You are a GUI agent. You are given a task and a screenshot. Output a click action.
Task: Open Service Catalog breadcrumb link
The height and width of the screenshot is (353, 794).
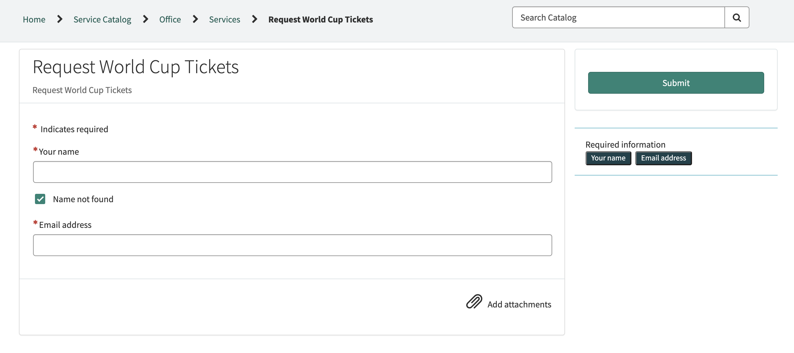[x=102, y=20]
